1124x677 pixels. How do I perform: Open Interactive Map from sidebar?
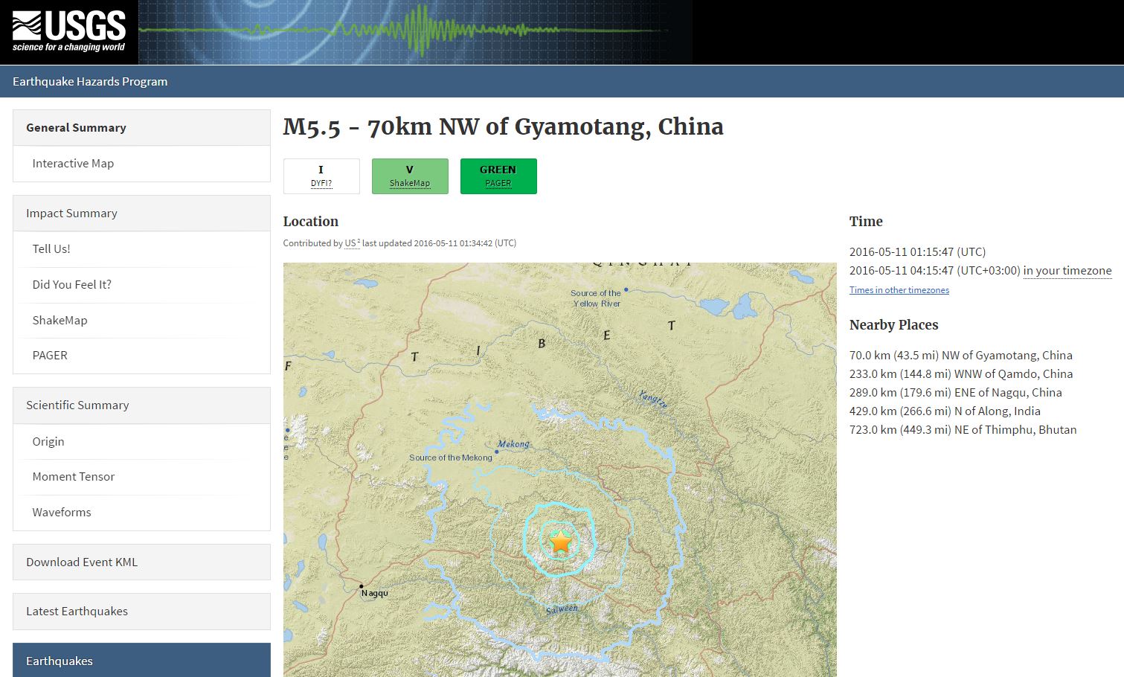click(73, 164)
